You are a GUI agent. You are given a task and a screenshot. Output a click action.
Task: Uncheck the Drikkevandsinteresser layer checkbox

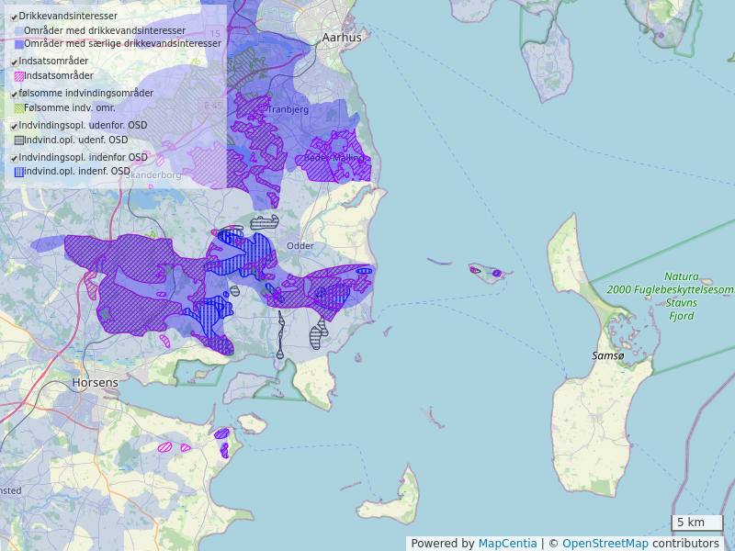pos(15,17)
